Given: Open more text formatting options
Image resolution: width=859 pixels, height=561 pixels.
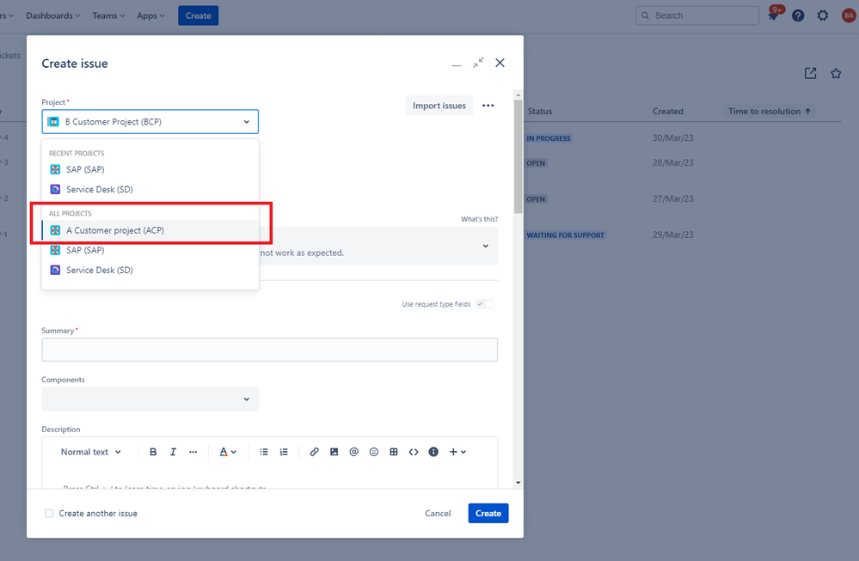Looking at the screenshot, I should click(x=193, y=452).
